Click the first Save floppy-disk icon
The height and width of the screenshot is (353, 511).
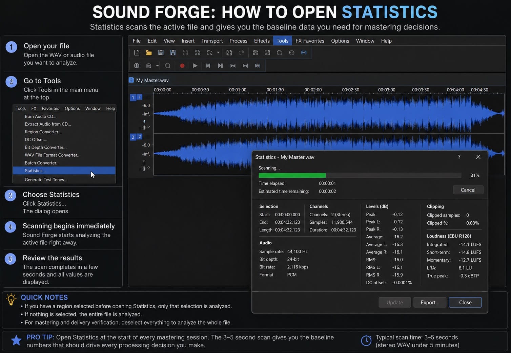tap(161, 52)
